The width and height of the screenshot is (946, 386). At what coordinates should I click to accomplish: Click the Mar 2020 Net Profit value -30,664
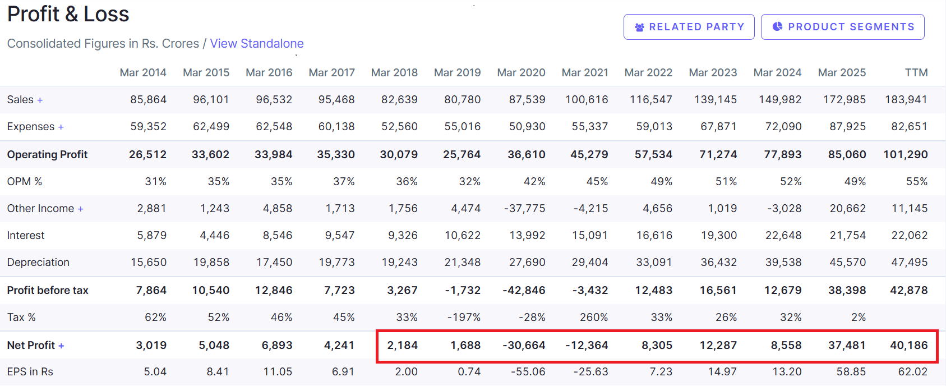524,346
